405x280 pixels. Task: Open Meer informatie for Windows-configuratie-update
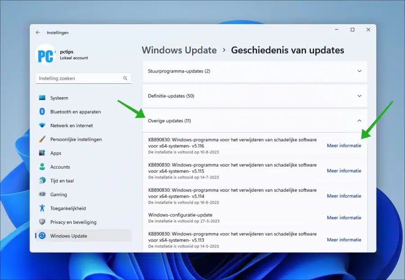click(344, 218)
